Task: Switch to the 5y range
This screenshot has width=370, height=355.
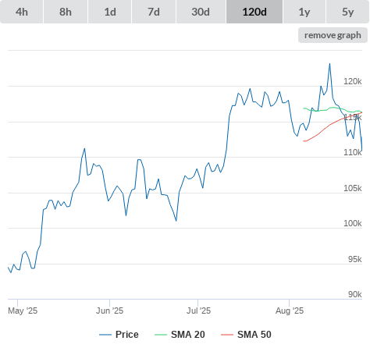Action: coord(347,12)
